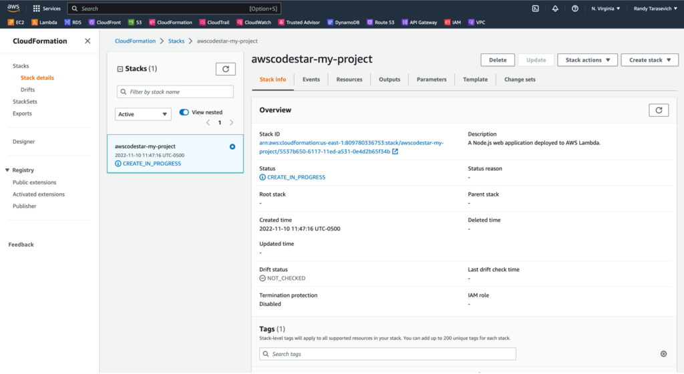
Task: Focus the AWS top search bar
Action: coord(174,8)
